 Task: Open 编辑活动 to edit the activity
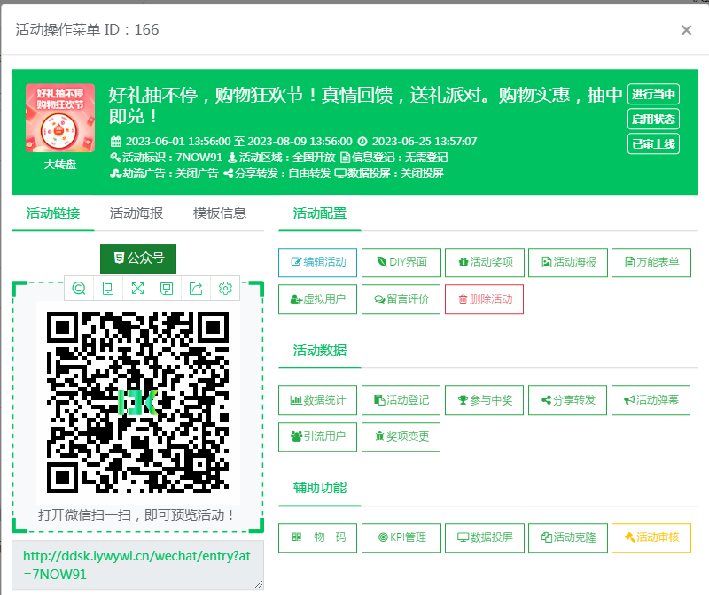pyautogui.click(x=318, y=262)
